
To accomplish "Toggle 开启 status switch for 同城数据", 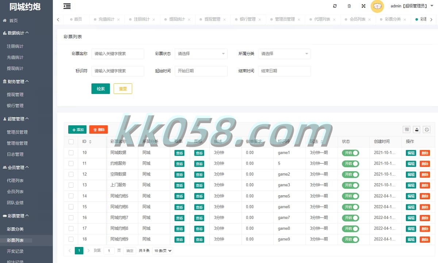I will click(350, 153).
